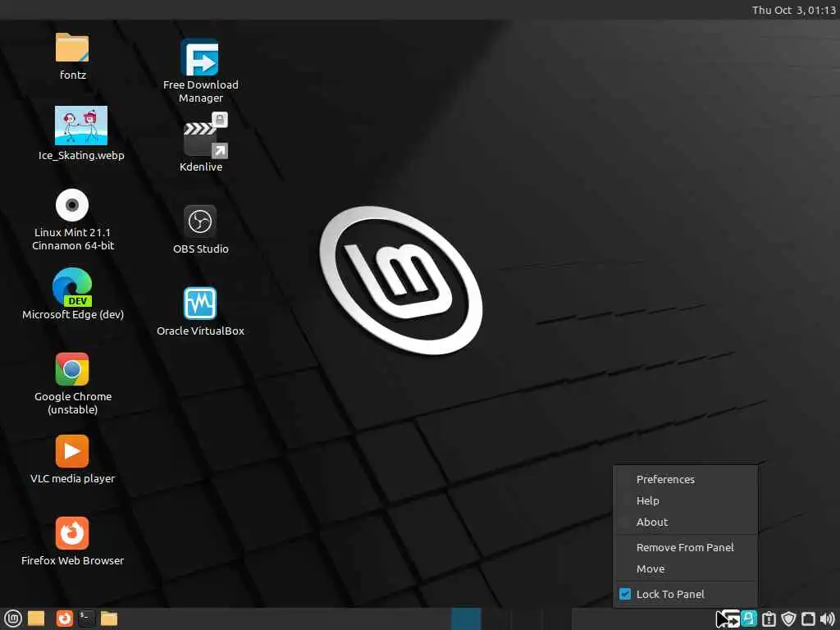
Task: Open the fontz folder on the desktop
Action: pos(72,48)
